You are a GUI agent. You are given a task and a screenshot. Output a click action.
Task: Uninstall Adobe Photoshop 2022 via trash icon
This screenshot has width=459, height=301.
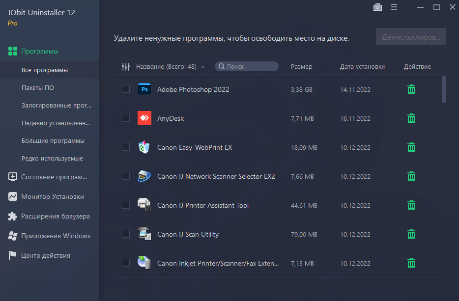point(411,89)
